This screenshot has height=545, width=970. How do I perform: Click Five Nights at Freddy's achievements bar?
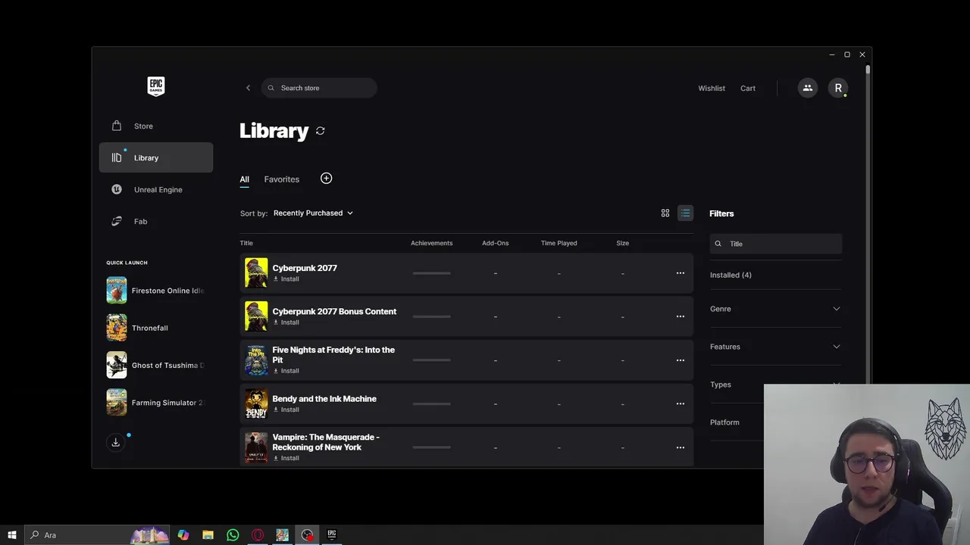pos(432,360)
